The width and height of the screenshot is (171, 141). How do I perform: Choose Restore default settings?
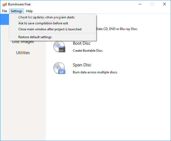[x=53, y=37]
